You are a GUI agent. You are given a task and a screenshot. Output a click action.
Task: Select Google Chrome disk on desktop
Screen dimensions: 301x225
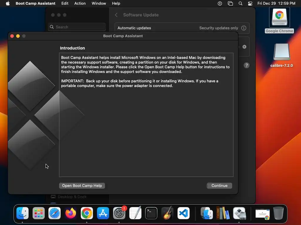tap(280, 21)
